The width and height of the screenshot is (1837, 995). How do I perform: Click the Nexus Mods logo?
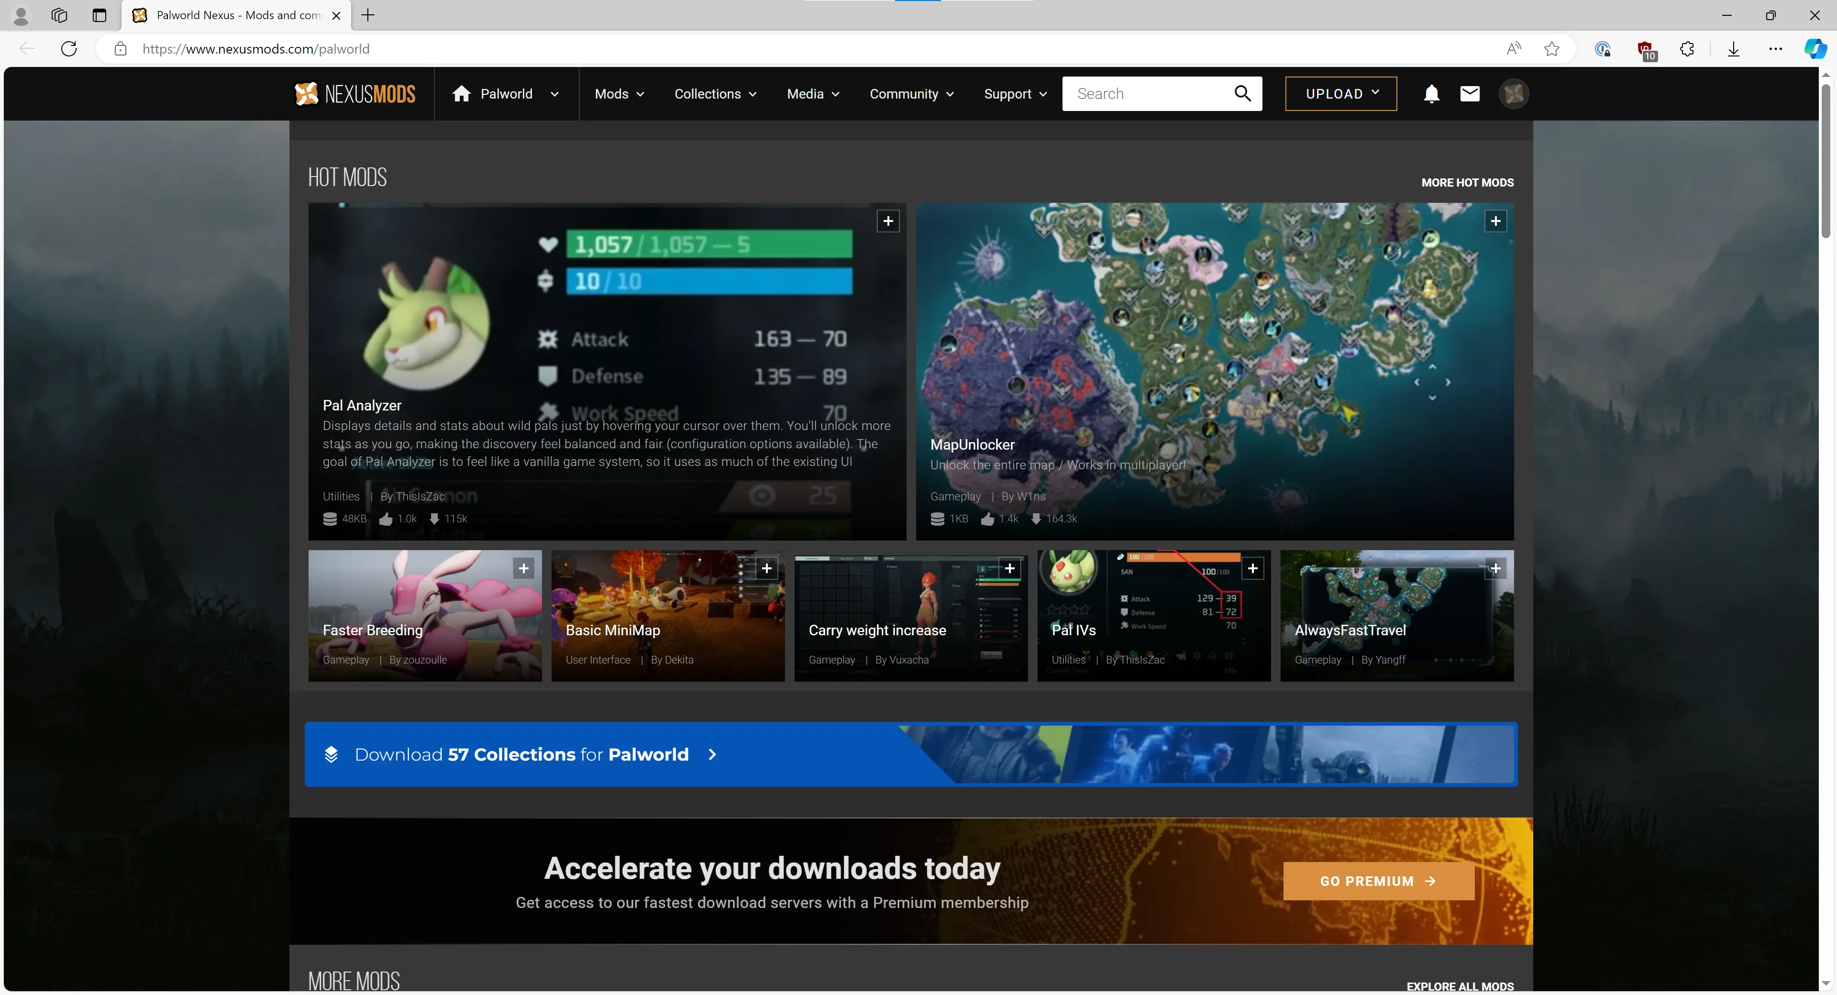coord(354,93)
